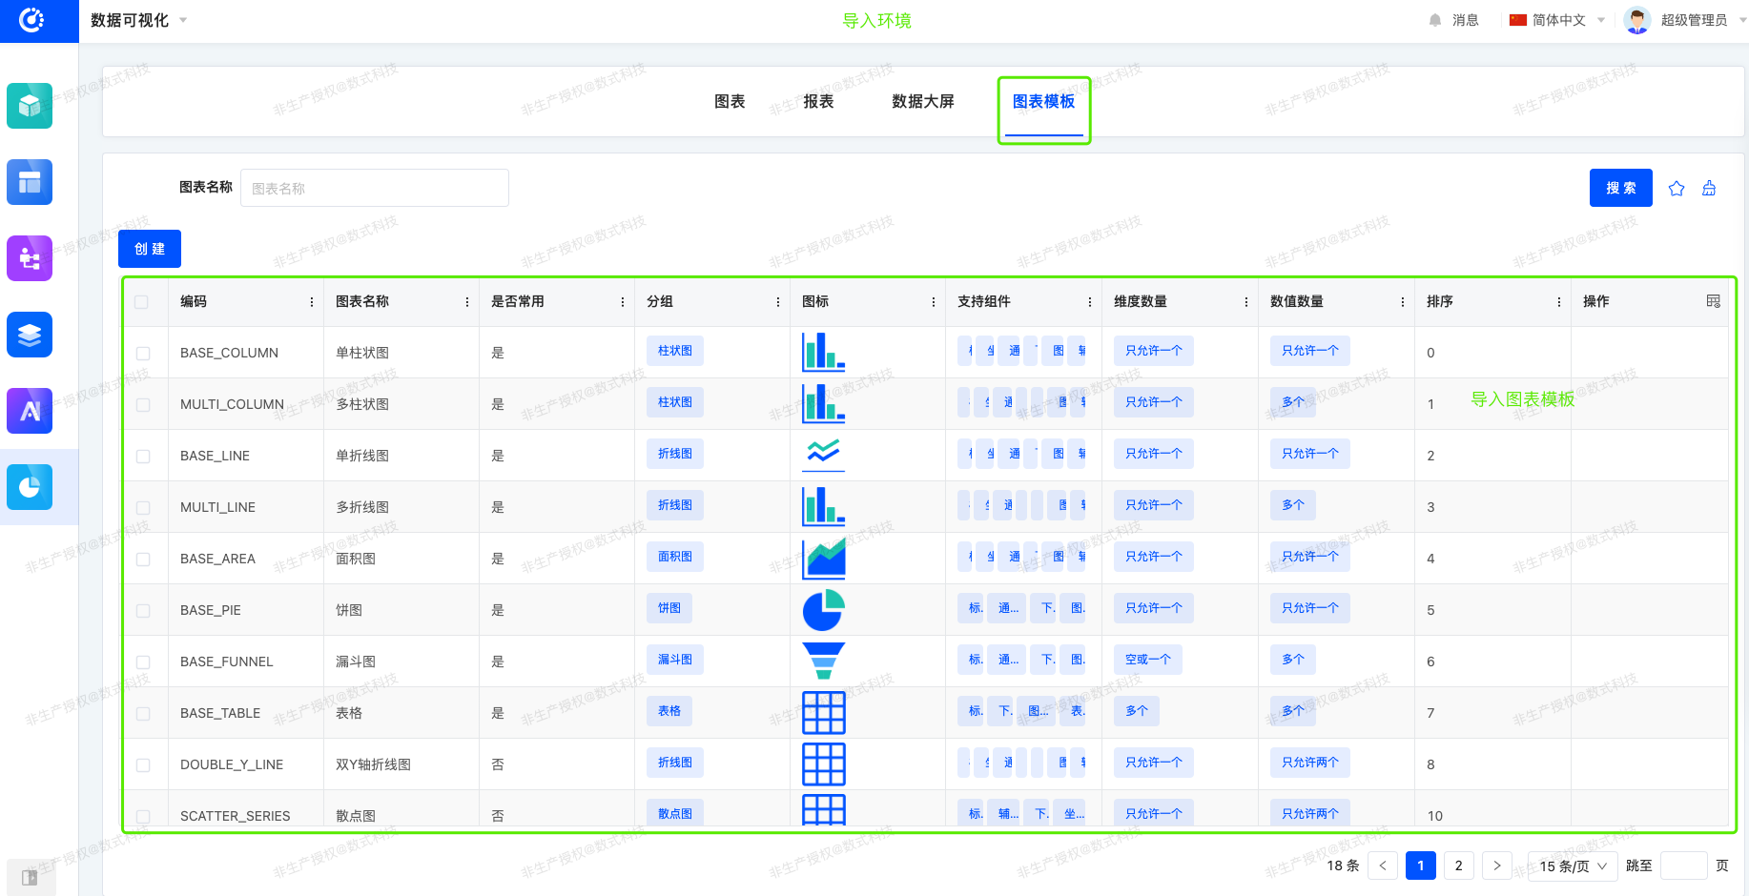Click the notification bell icon
Image resolution: width=1749 pixels, height=896 pixels.
click(1435, 20)
